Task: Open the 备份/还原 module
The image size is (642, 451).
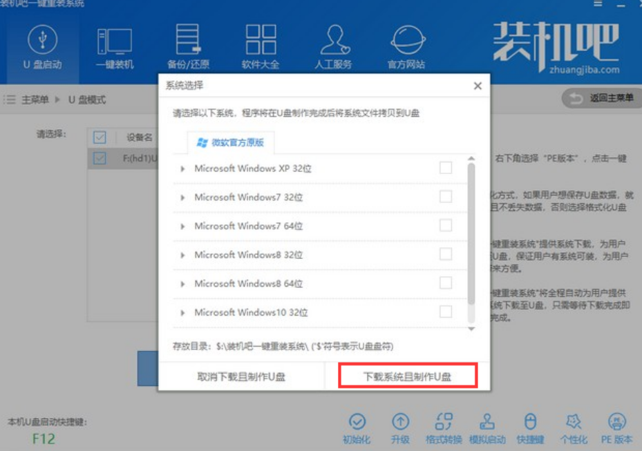Action: pyautogui.click(x=188, y=48)
